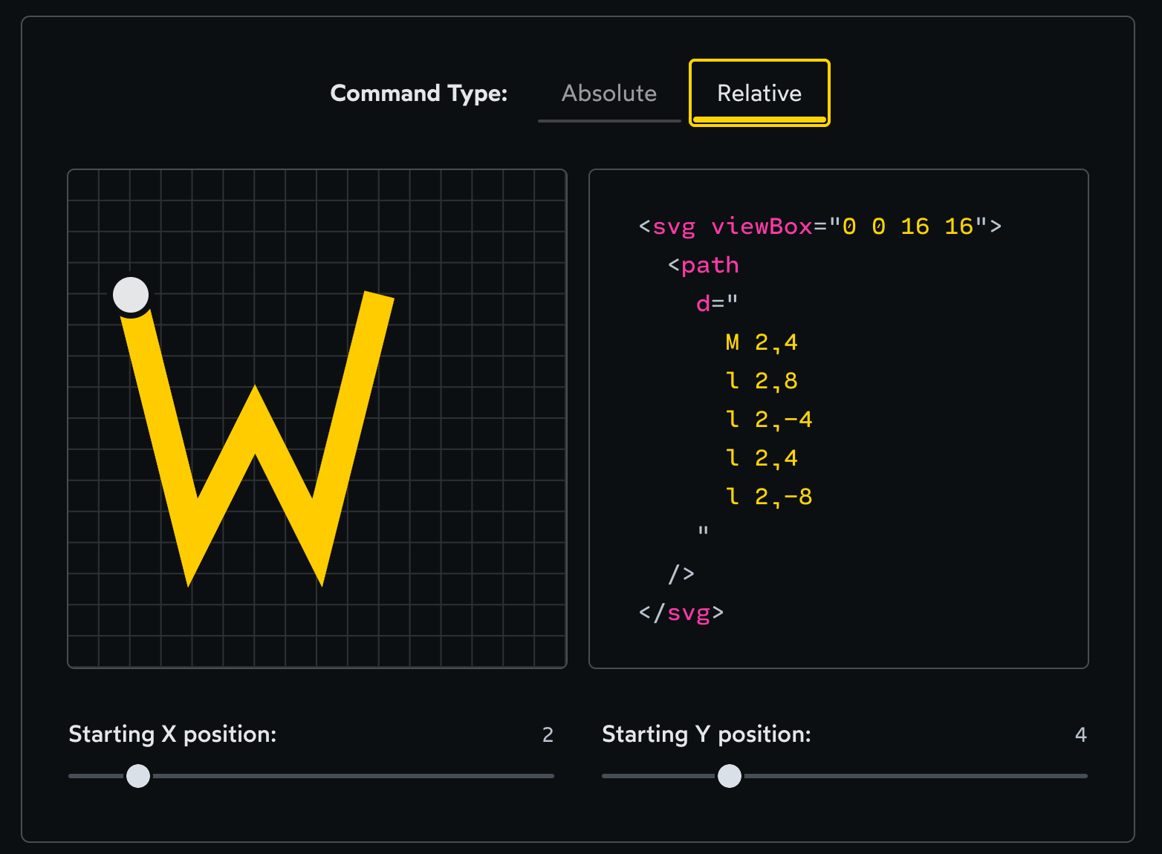Click the "Starting Y position:" label
Screen dimensions: 1162x854
706,734
